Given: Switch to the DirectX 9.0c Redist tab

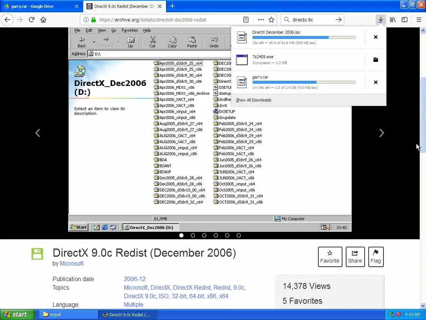Looking at the screenshot, I should pyautogui.click(x=124, y=6).
